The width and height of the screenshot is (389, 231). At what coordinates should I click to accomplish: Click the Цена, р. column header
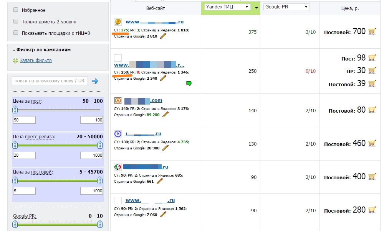350,8
